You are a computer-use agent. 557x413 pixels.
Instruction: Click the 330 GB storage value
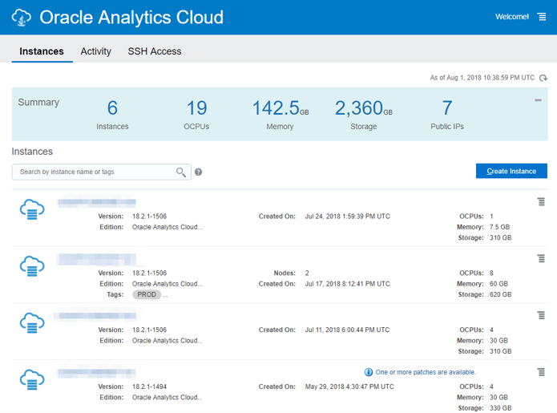pos(501,408)
